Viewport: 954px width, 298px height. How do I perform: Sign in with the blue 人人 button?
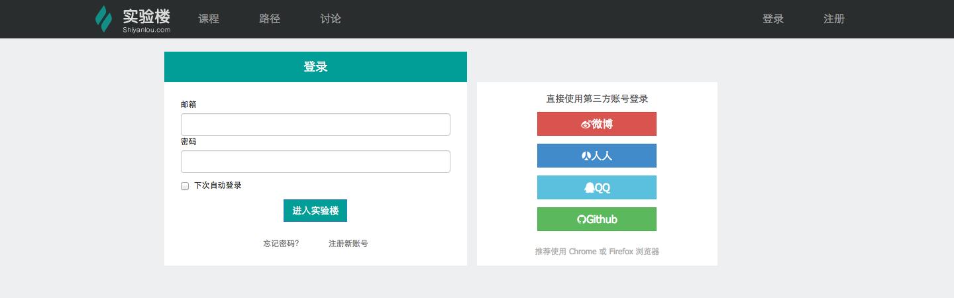[x=597, y=156]
